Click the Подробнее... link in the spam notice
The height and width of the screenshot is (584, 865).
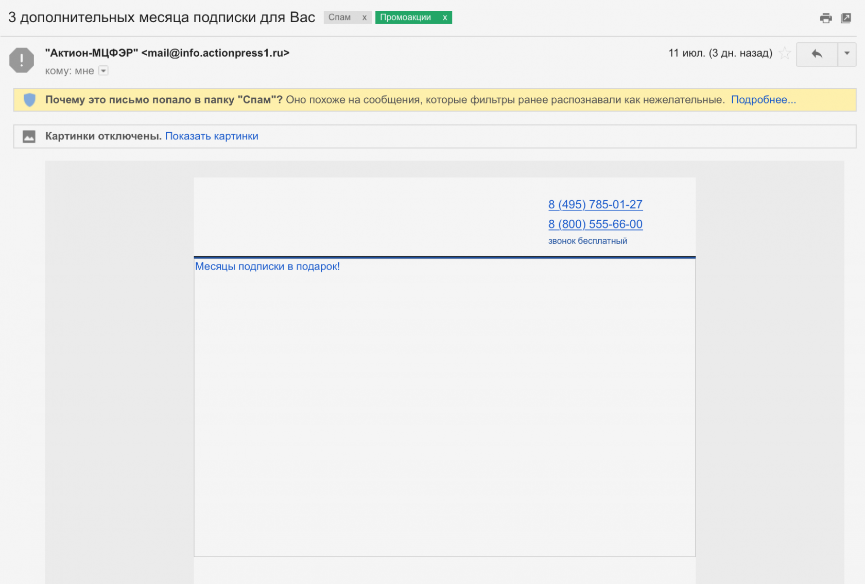coord(764,100)
